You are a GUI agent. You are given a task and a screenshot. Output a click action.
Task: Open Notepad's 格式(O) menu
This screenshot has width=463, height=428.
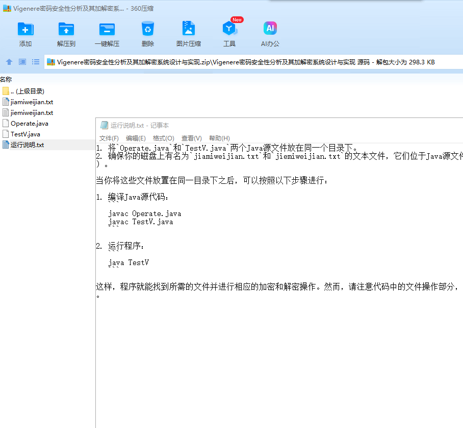tap(163, 138)
